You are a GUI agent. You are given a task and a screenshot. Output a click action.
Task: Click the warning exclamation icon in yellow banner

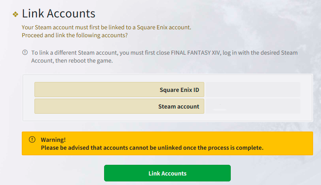pyautogui.click(x=32, y=140)
